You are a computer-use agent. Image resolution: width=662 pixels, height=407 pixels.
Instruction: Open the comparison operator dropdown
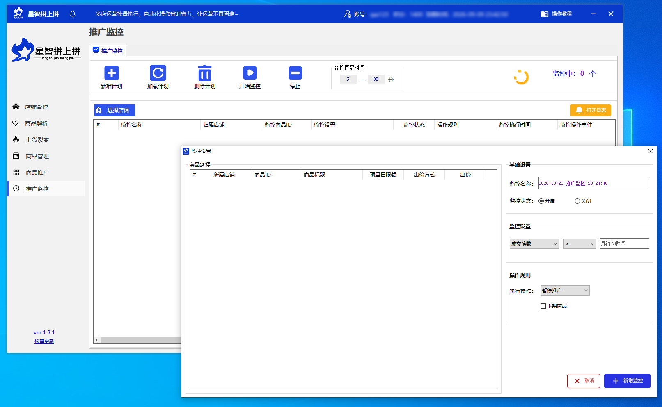[x=579, y=244]
